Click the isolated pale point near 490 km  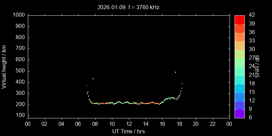[x=175, y=72]
